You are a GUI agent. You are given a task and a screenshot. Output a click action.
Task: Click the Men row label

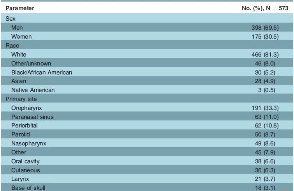pos(18,28)
